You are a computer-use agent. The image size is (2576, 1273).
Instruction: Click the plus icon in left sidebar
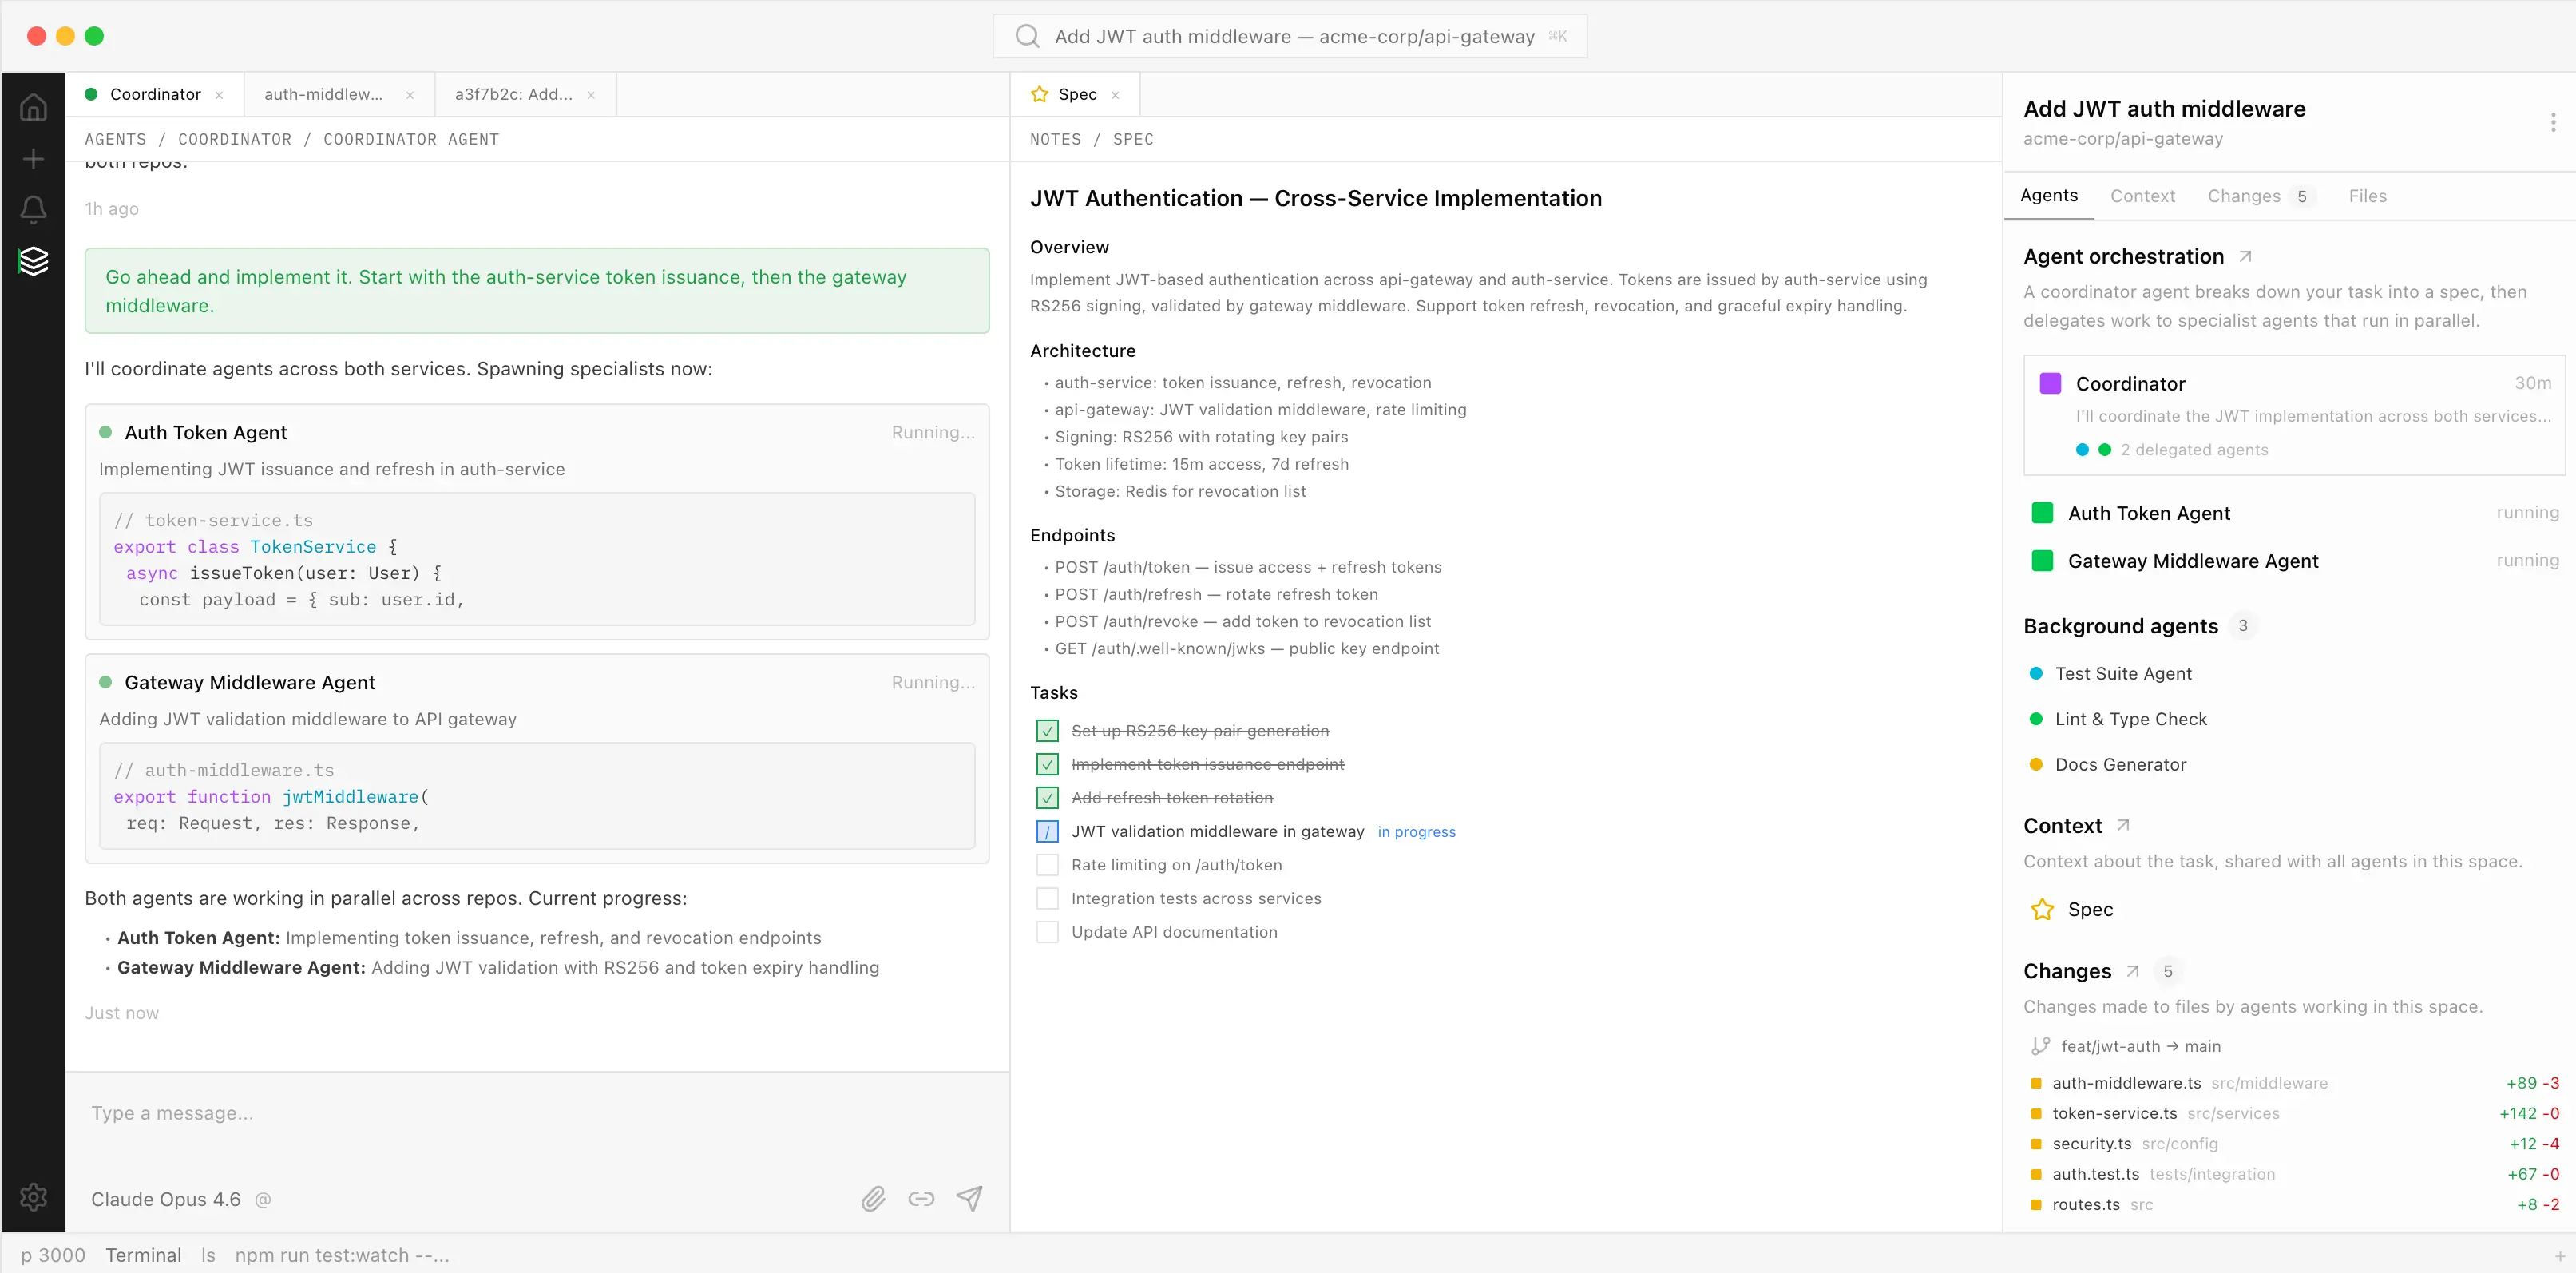(x=33, y=159)
